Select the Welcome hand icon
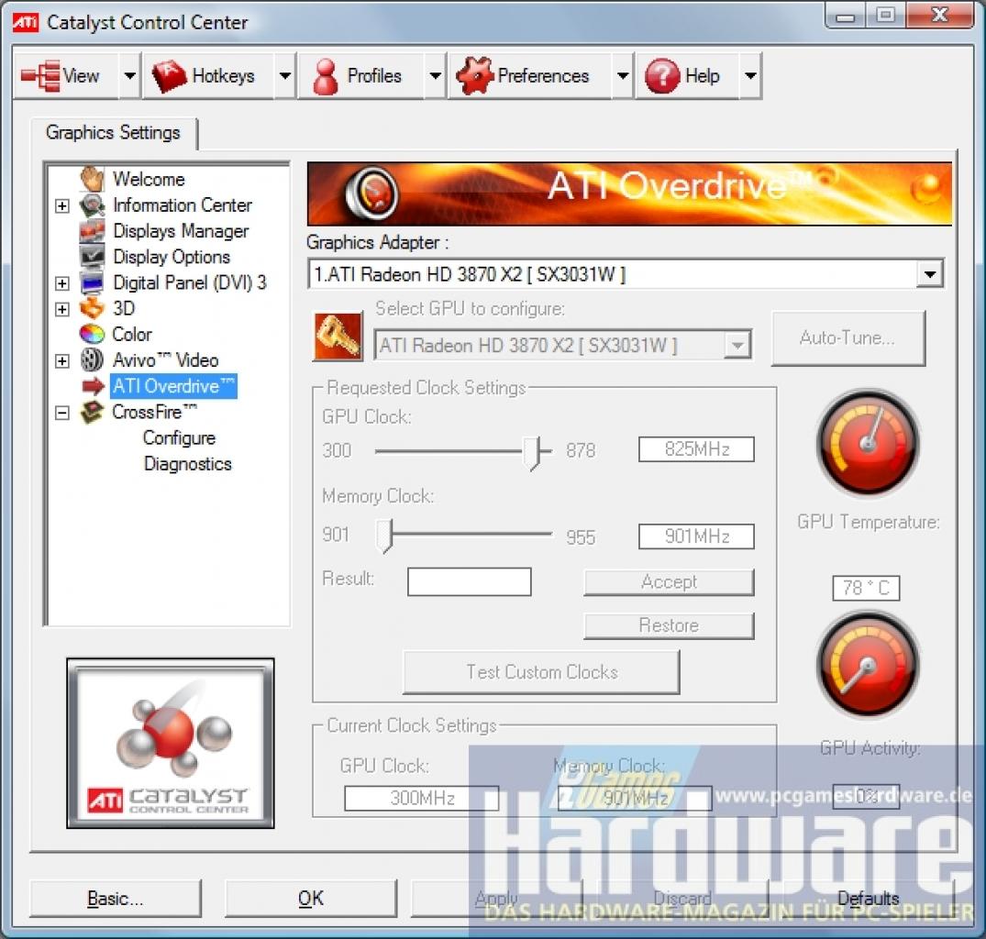Image resolution: width=986 pixels, height=939 pixels. click(93, 179)
